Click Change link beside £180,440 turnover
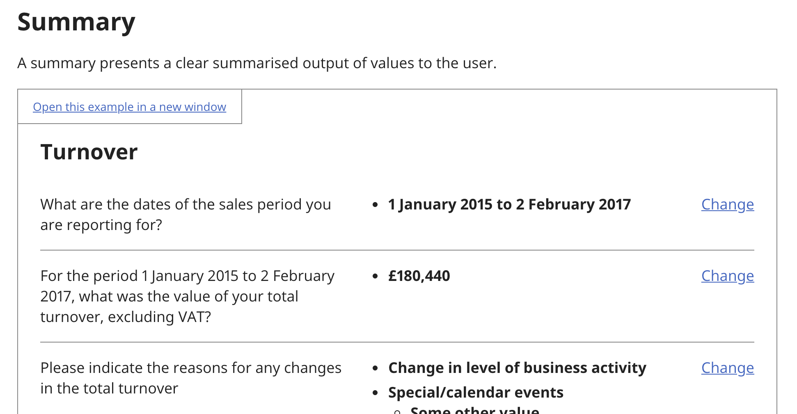This screenshot has width=797, height=414. [x=727, y=276]
